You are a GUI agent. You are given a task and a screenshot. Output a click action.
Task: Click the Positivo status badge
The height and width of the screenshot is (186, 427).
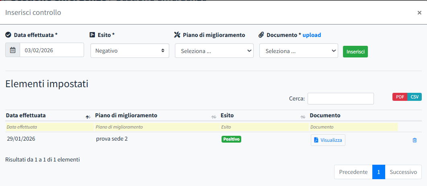[231, 139]
